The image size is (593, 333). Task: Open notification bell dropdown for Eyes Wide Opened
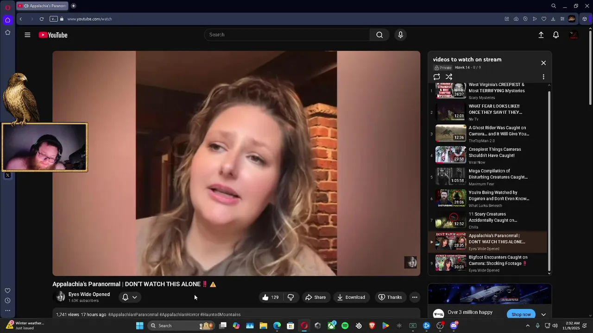point(129,297)
